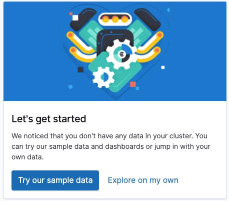Click the Try our sample data button
Image resolution: width=229 pixels, height=201 pixels.
55,180
